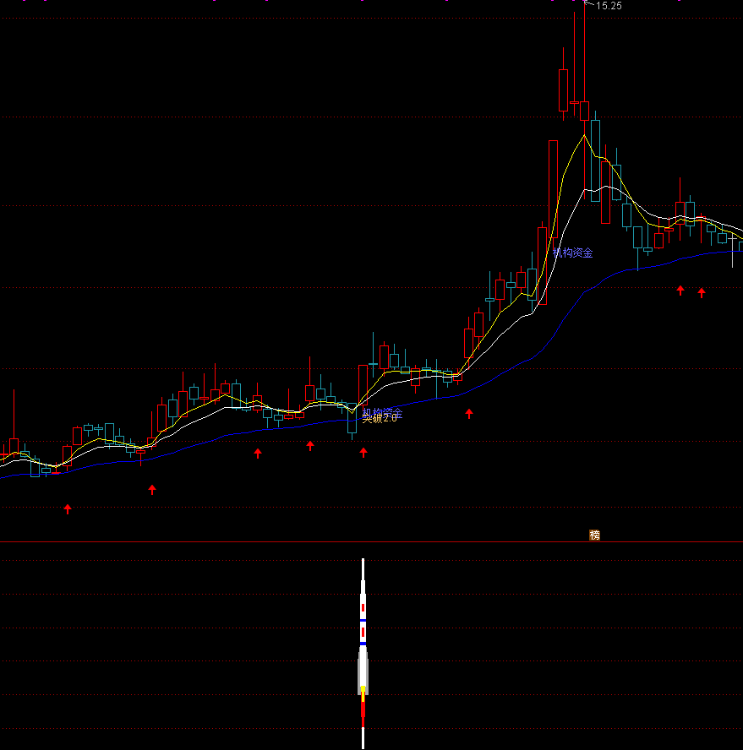Click the yellow 突破2.0 signal label
The width and height of the screenshot is (743, 750).
[x=380, y=418]
